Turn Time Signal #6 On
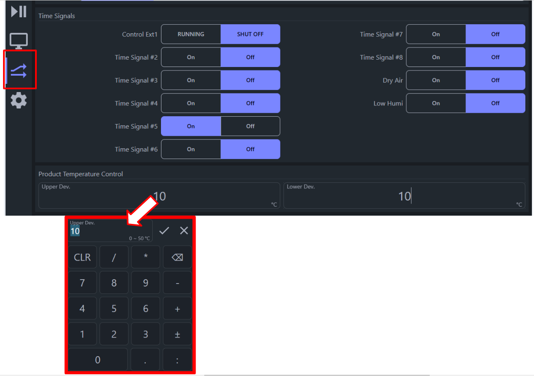534x376 pixels. [x=191, y=149]
